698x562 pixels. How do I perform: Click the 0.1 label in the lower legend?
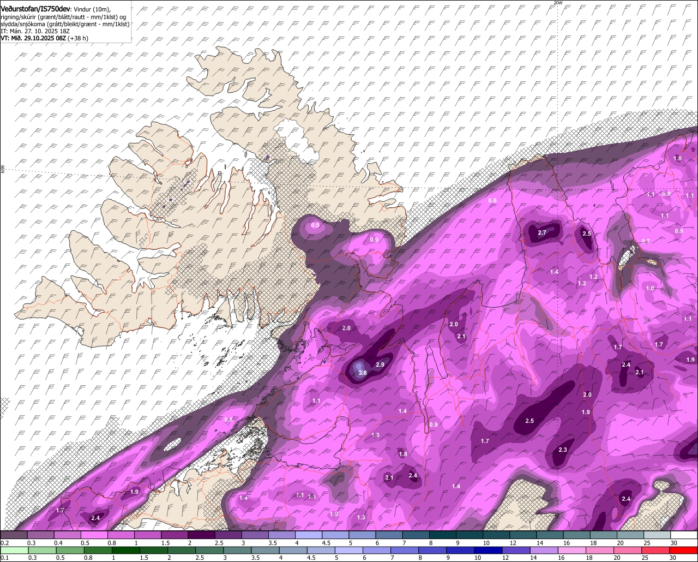coord(4,558)
